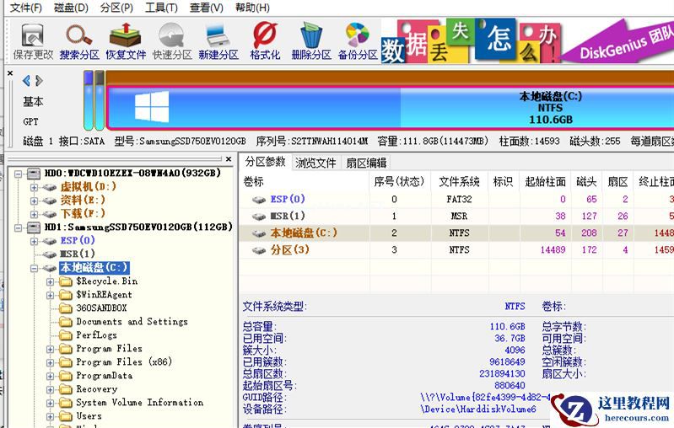The image size is (674, 428).
Task: Go to next disk with right arrow
Action: click(39, 80)
